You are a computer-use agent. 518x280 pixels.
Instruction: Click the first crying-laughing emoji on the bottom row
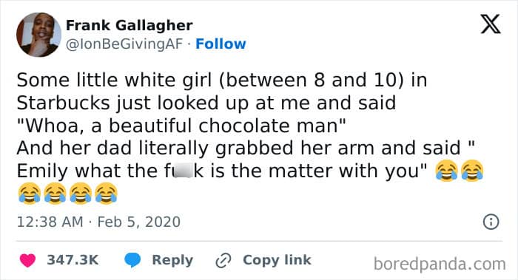[x=30, y=194]
